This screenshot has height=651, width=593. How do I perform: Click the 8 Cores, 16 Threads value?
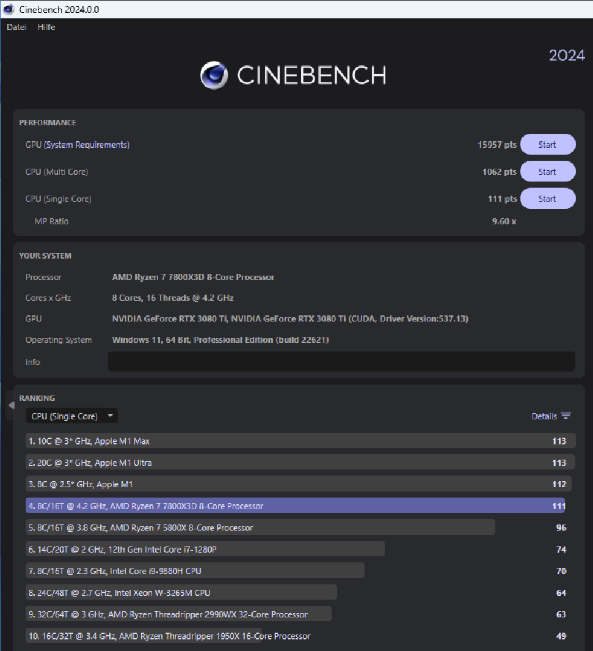pyautogui.click(x=172, y=298)
